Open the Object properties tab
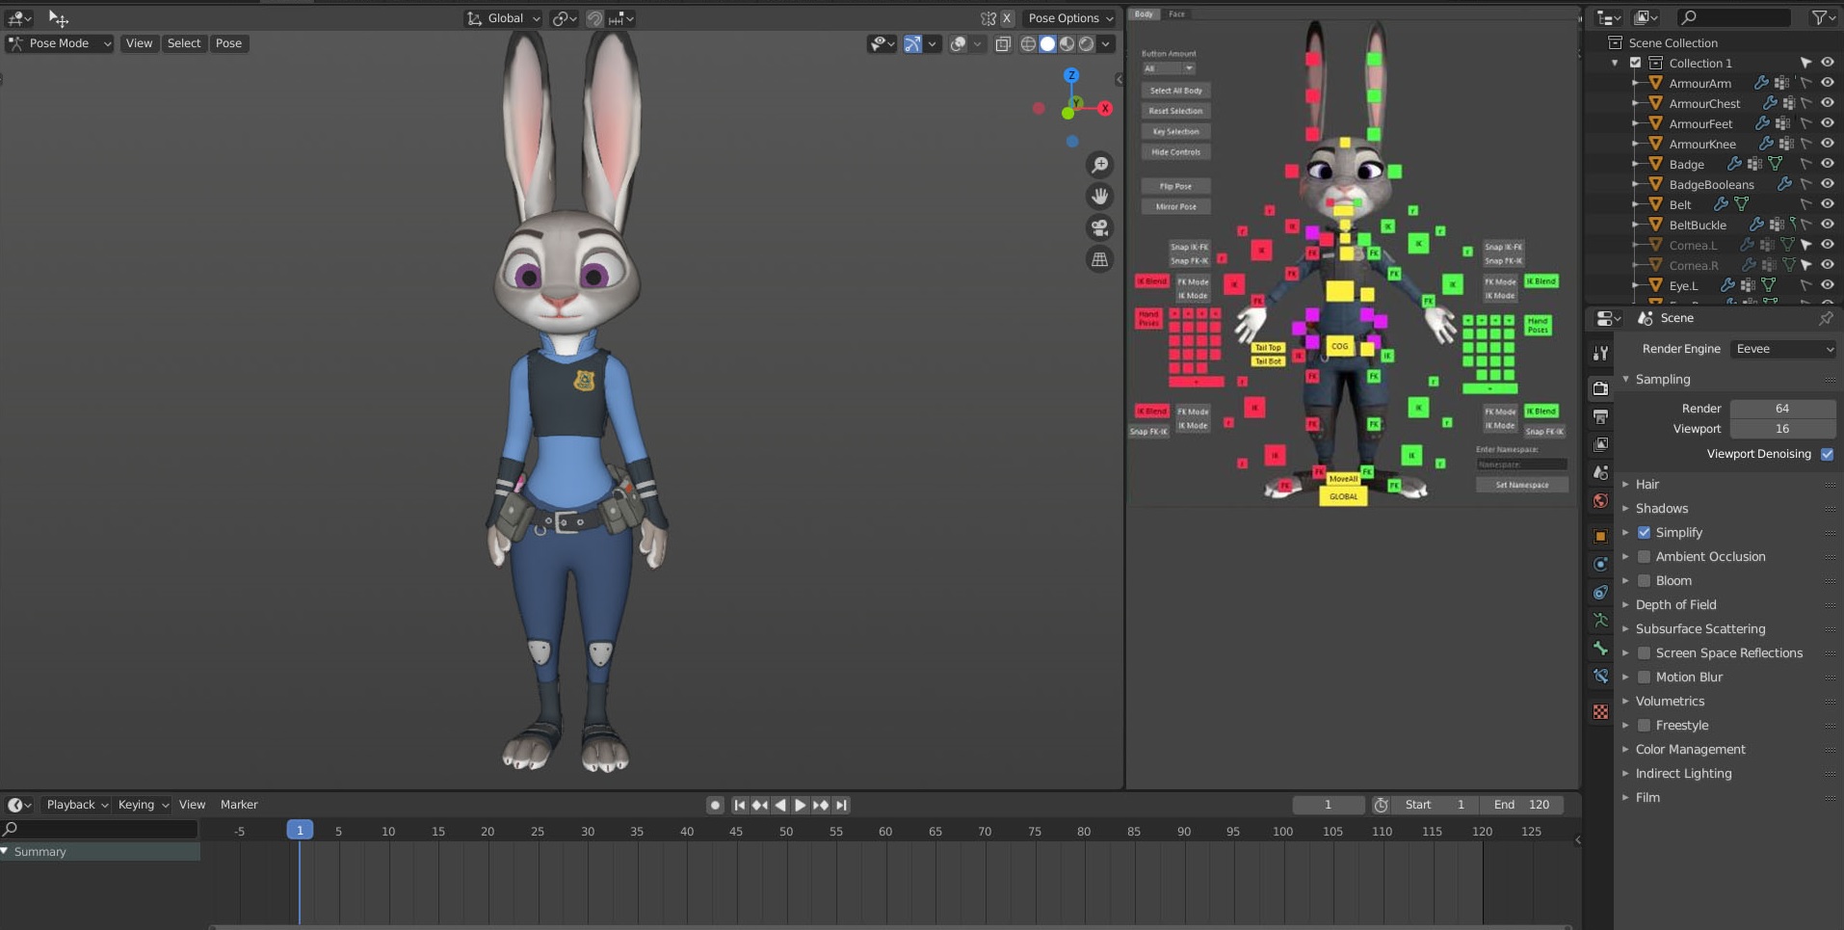This screenshot has width=1844, height=930. [x=1600, y=536]
